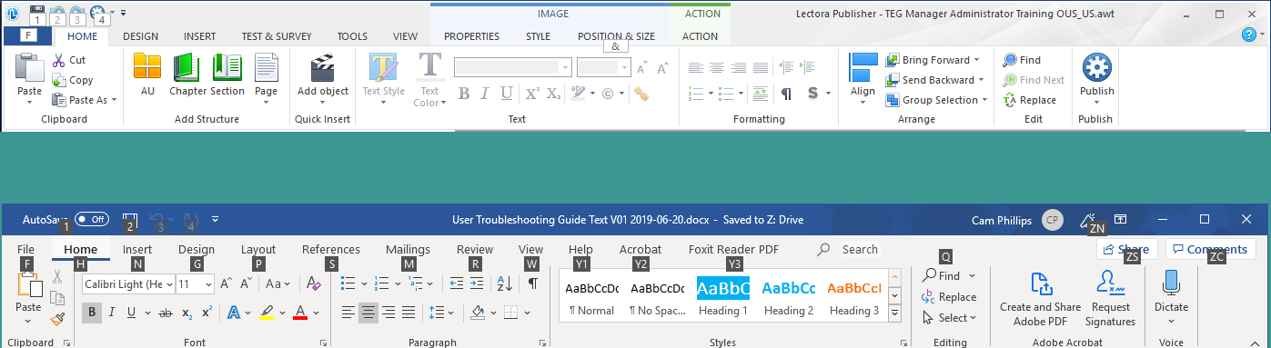1271x348 pixels.
Task: Apply No Spacing style in Word
Action: (x=658, y=297)
